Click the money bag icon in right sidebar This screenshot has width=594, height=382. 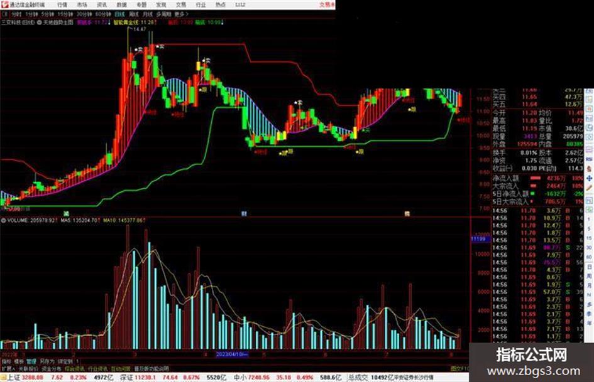(589, 168)
